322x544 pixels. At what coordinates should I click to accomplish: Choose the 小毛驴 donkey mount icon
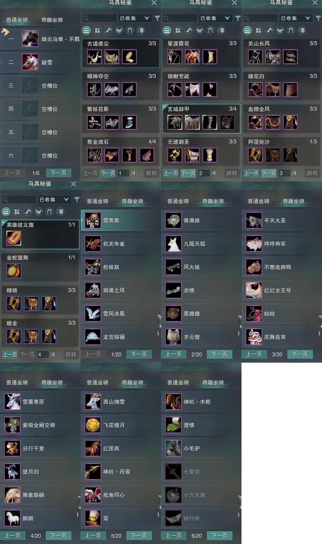coord(173,448)
